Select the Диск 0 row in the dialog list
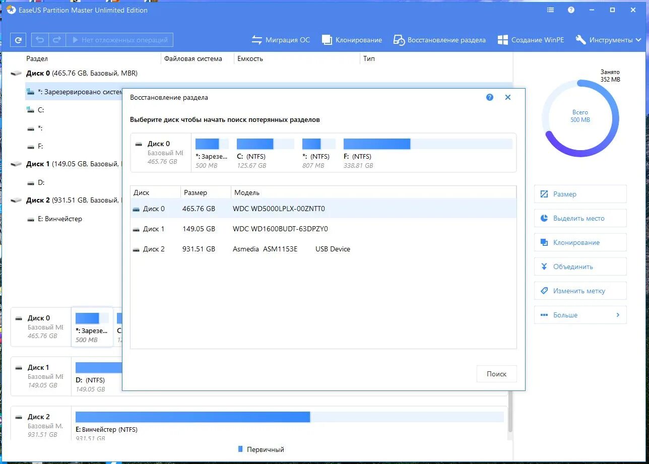The width and height of the screenshot is (649, 464). 323,209
